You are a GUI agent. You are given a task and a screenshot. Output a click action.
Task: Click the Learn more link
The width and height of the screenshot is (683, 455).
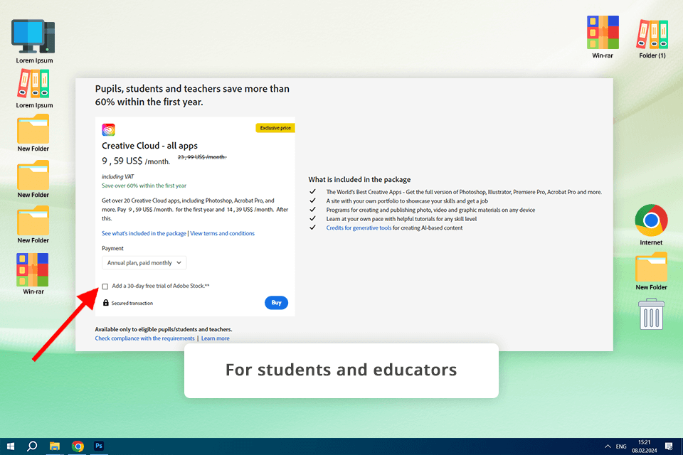[x=215, y=338]
